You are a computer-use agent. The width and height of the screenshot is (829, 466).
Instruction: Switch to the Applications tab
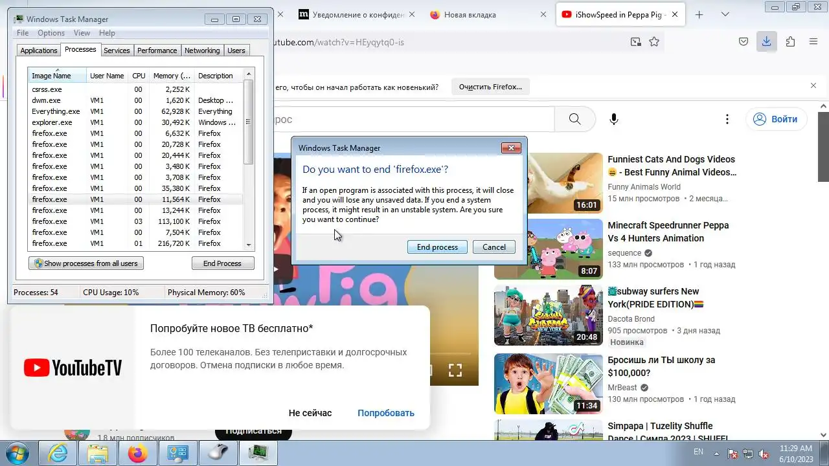(39, 50)
